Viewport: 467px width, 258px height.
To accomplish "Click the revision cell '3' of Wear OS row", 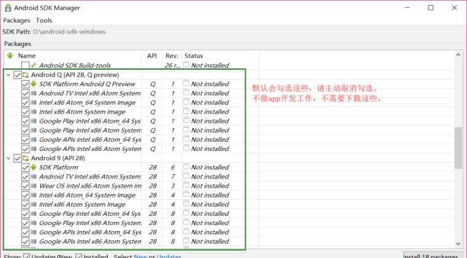I will click(173, 186).
